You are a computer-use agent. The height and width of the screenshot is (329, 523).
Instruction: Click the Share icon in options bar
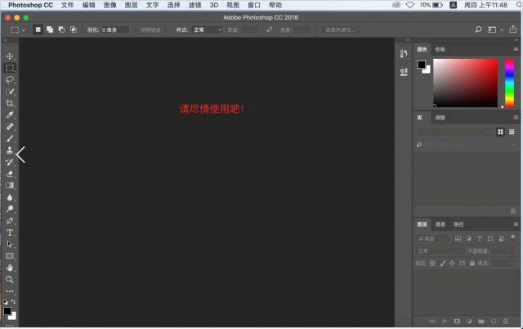513,29
